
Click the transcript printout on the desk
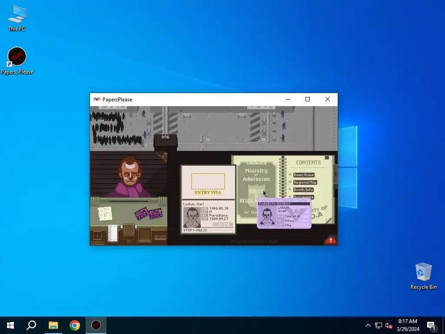point(113,233)
